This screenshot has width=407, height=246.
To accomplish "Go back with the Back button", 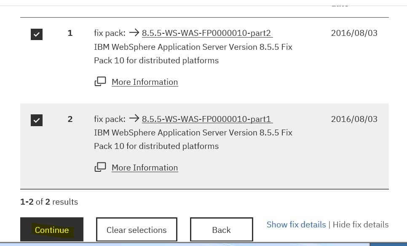I will (x=222, y=230).
